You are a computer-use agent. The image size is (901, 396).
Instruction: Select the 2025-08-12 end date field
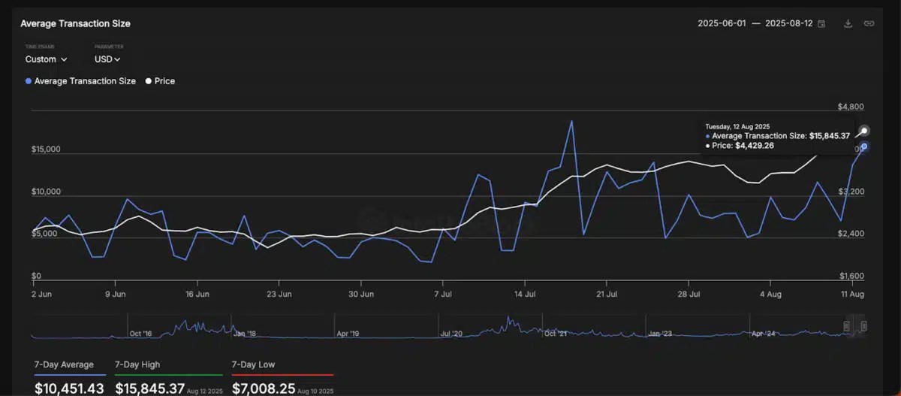pos(790,24)
